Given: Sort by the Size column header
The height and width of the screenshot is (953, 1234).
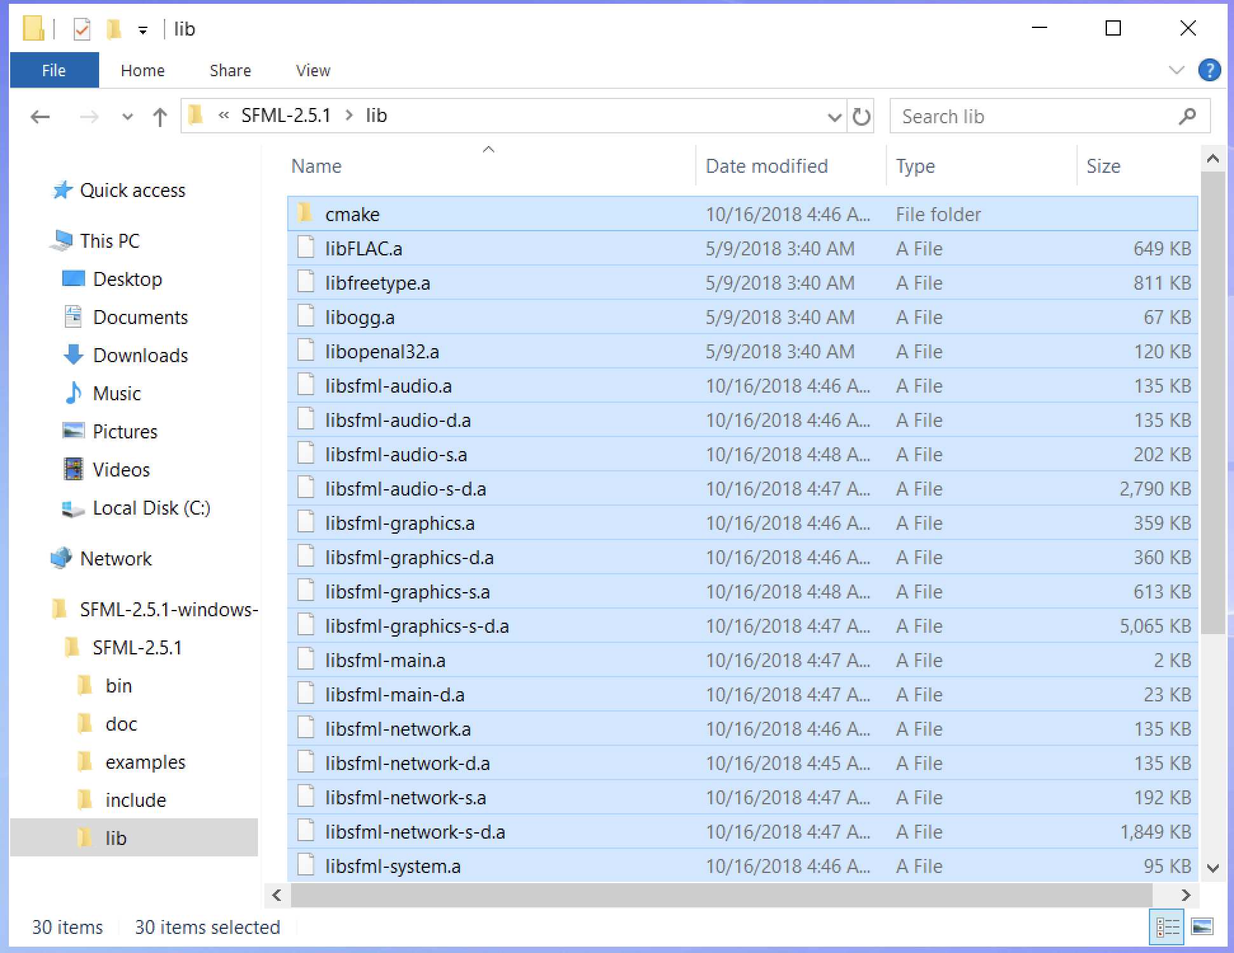Looking at the screenshot, I should pyautogui.click(x=1103, y=166).
